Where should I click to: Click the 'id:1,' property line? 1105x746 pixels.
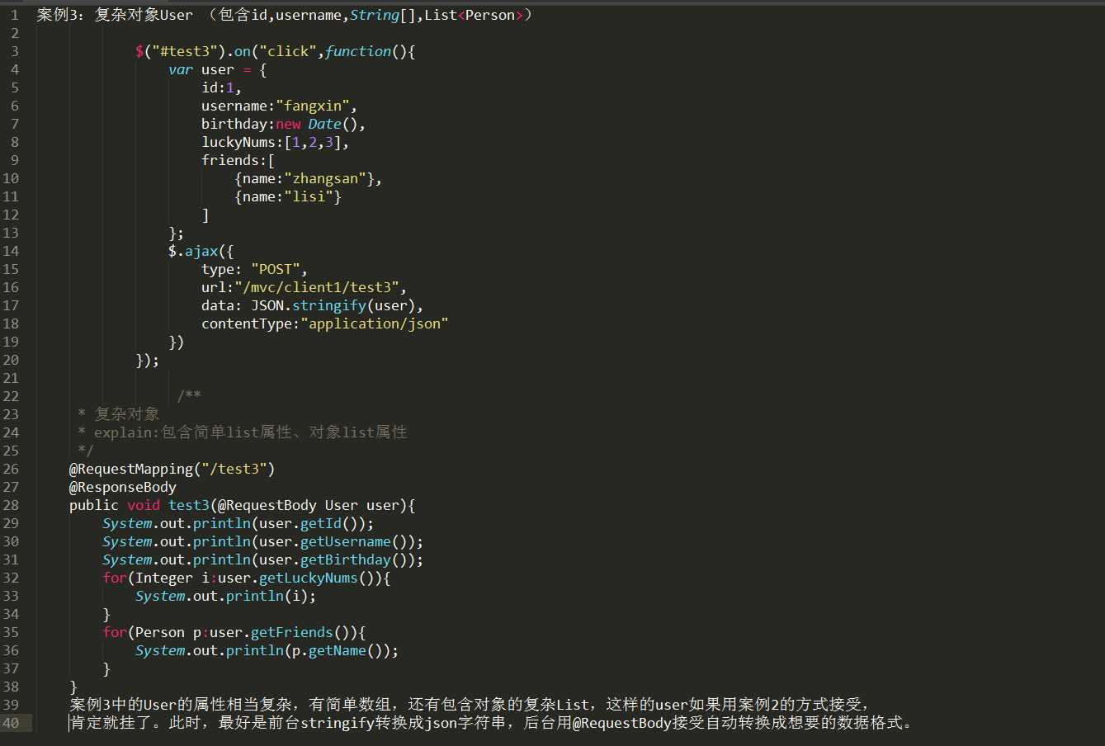[x=221, y=87]
